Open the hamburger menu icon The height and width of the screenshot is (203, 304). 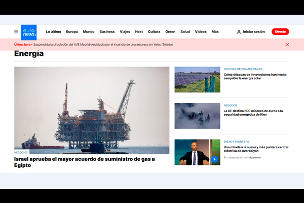tap(16, 31)
